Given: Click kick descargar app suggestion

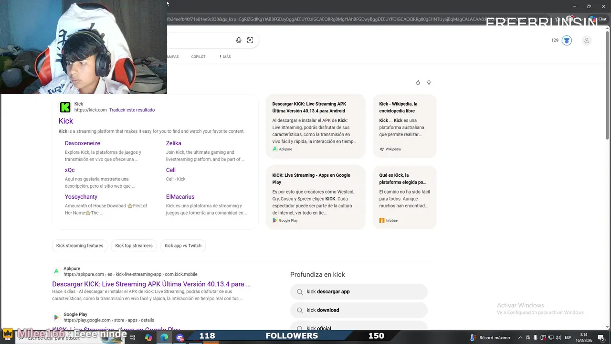Looking at the screenshot, I should (x=358, y=291).
